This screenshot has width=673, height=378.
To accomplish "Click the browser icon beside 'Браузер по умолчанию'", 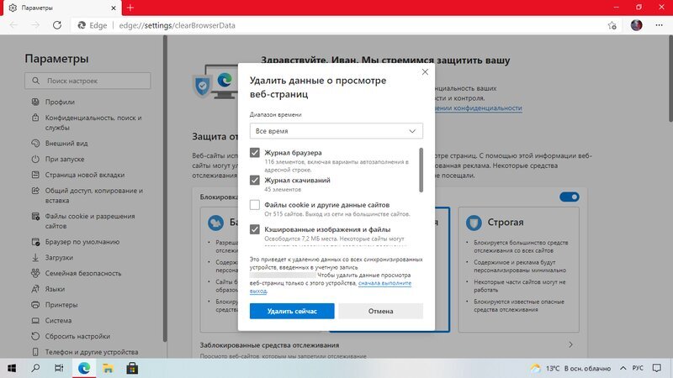I will [35, 242].
